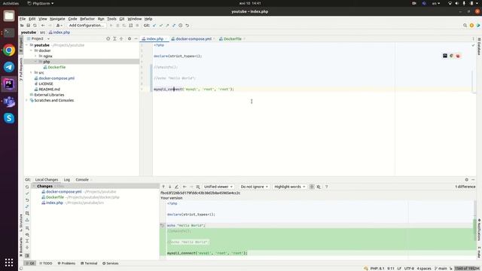Toggle Pull Requests side tool window
Image resolution: width=482 pixels, height=271 pixels.
[x=21, y=69]
